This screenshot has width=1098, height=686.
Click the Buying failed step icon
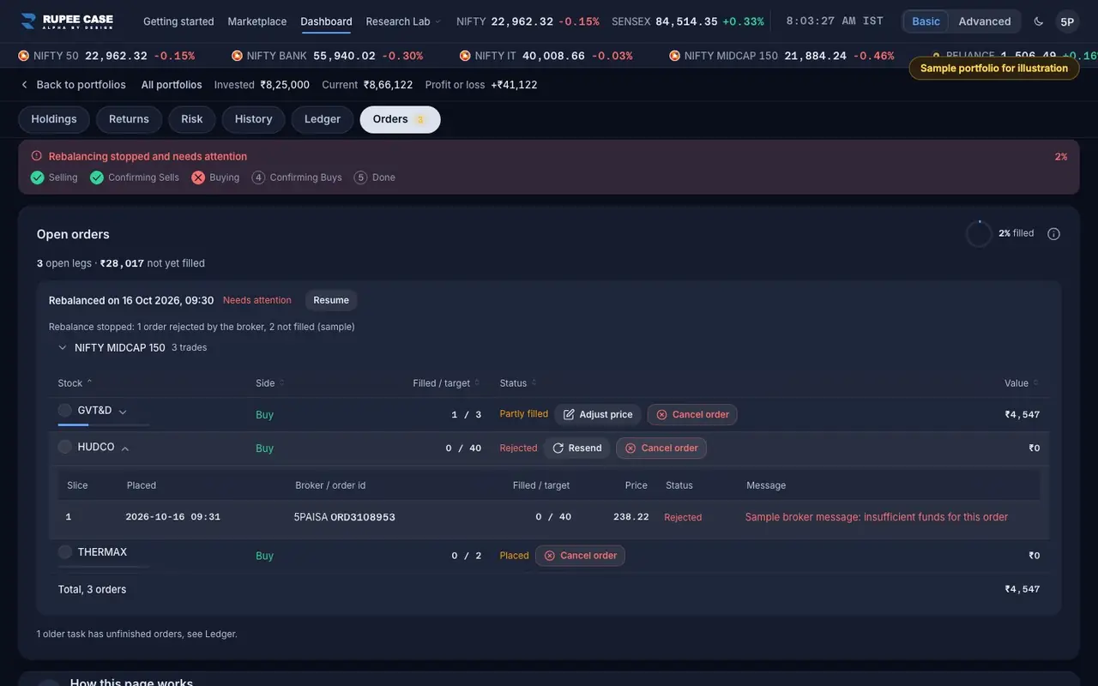198,178
